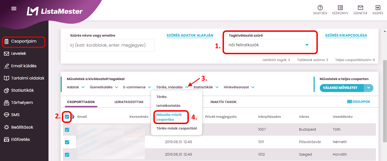
Task: Uncheck the Tóth Budapest row checkbox
Action: pos(67,130)
